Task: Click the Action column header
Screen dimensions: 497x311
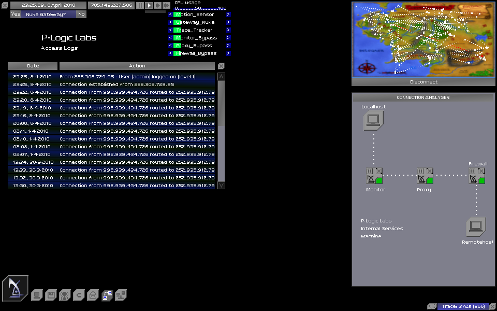Action: 137,66
